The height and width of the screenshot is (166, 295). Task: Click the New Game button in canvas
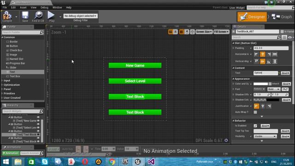(x=135, y=65)
